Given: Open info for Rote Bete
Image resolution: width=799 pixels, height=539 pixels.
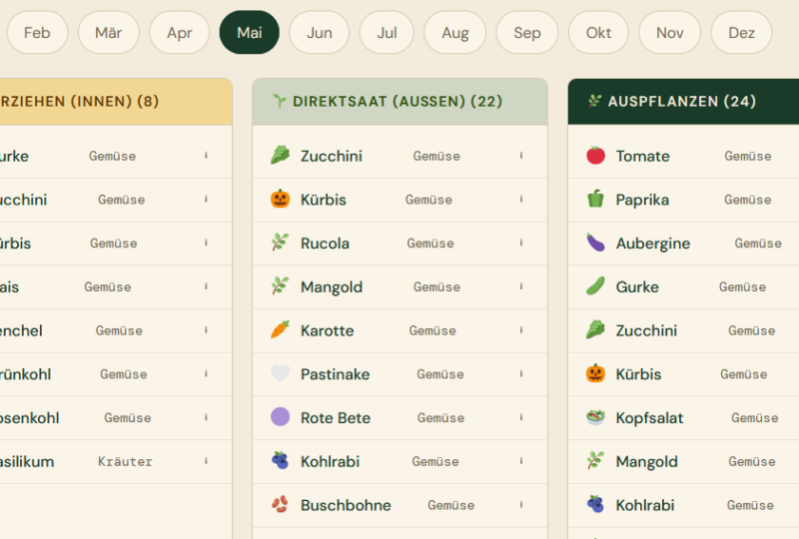Looking at the screenshot, I should click(520, 417).
